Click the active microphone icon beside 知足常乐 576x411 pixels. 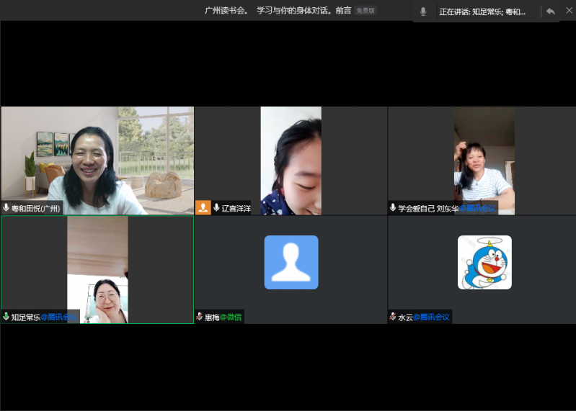point(6,317)
